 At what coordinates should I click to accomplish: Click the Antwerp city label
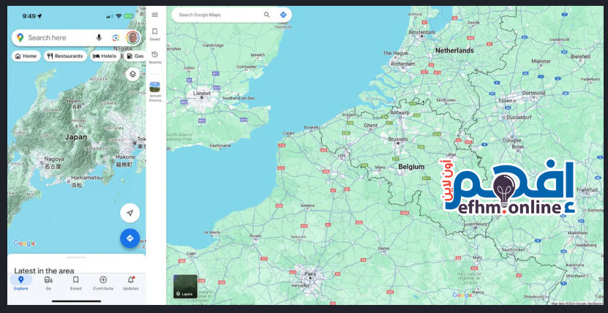pos(401,113)
